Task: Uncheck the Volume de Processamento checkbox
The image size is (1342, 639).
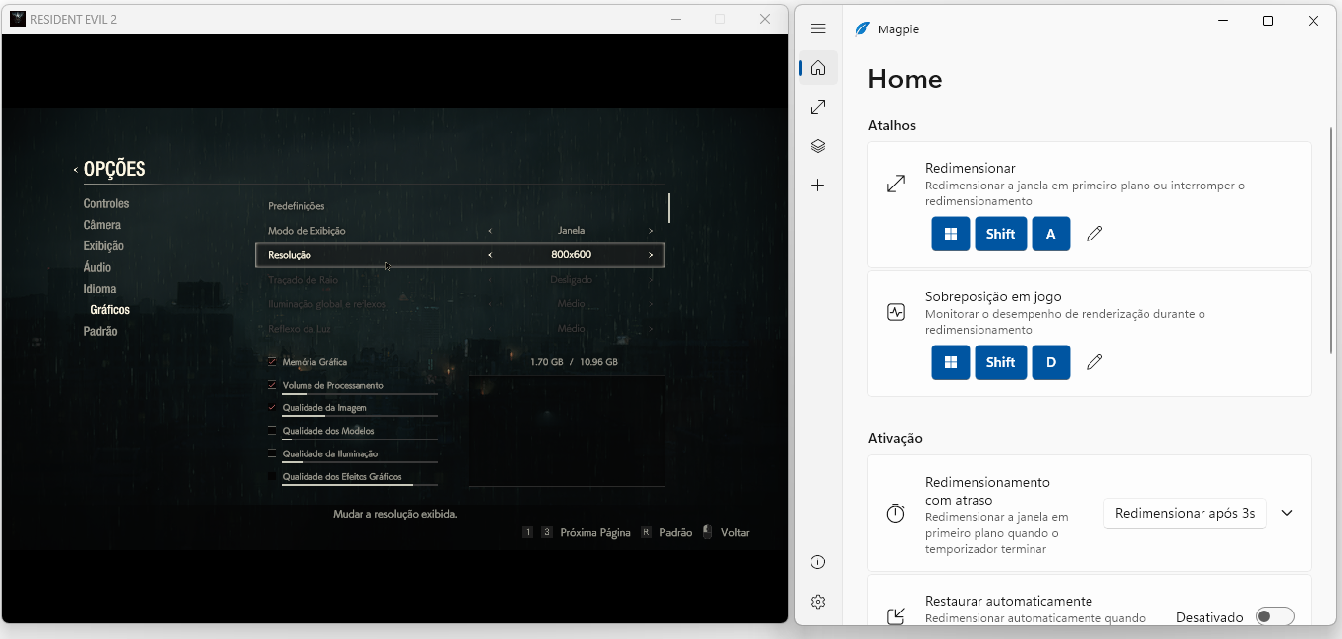Action: click(272, 385)
